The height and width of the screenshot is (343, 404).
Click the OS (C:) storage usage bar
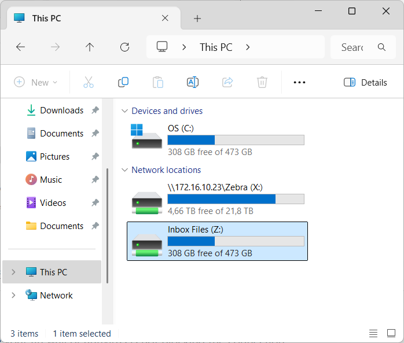click(x=236, y=140)
